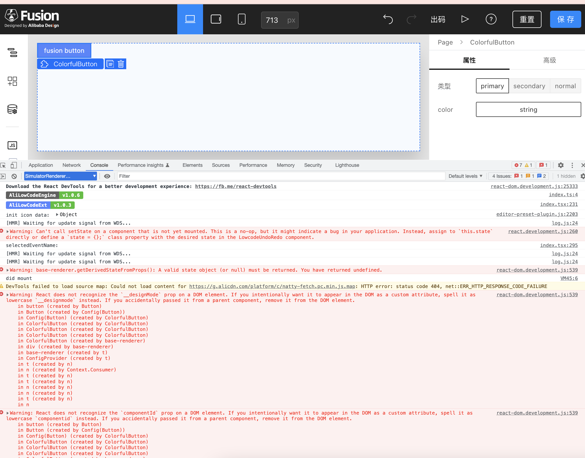Switch to mobile preview mode
The image size is (585, 458).
coord(241,19)
